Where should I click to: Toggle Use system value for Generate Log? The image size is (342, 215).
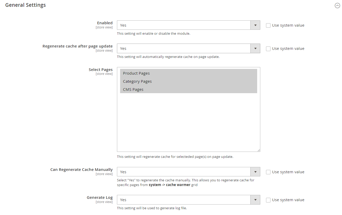point(268,200)
